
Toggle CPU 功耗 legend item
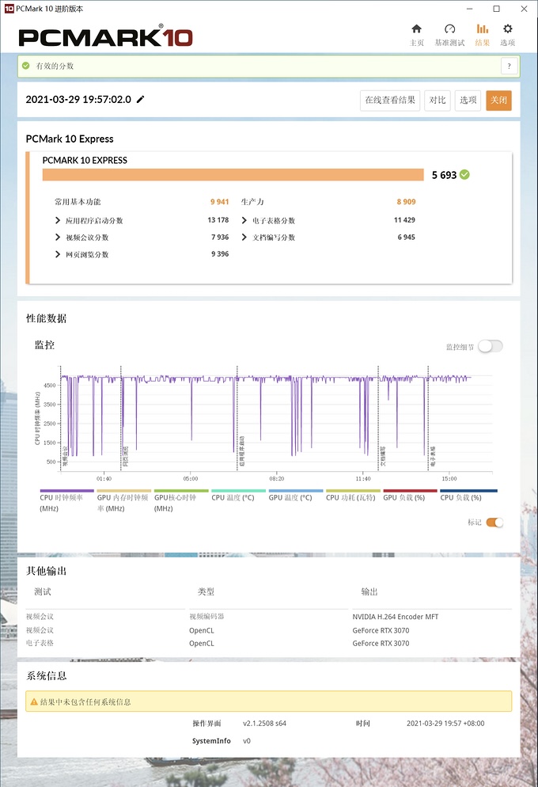(353, 496)
